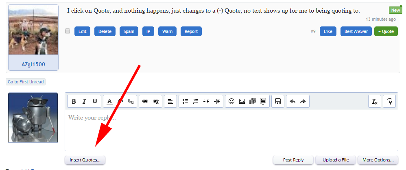Toggle italic formatting in the editor
The height and width of the screenshot is (170, 406).
[84, 102]
